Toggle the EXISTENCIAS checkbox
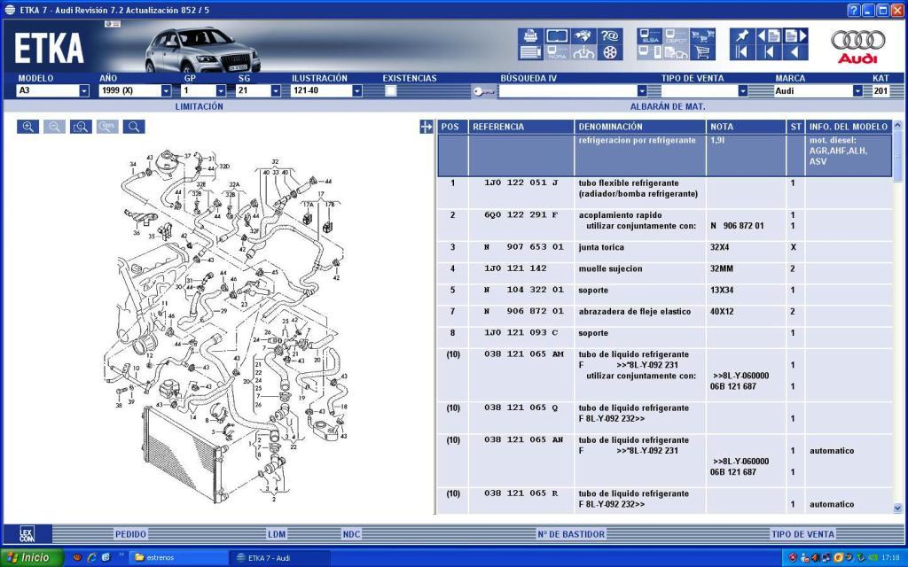This screenshot has height=567, width=908. (x=391, y=90)
